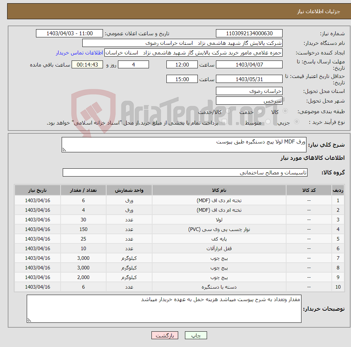Click the کد کالا column header
The image size is (351, 347).
point(309,190)
